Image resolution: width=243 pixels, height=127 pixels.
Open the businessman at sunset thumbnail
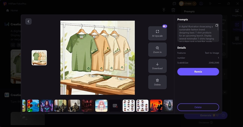pos(156,105)
